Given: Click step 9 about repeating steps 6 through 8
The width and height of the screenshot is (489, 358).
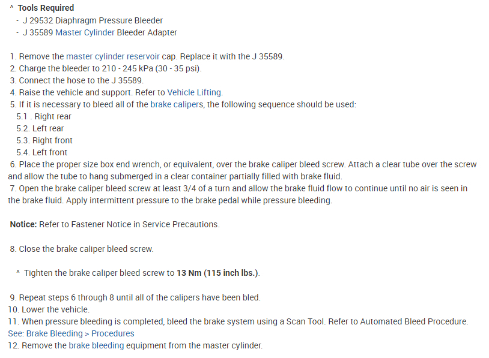Looking at the screenshot, I should pos(135,297).
